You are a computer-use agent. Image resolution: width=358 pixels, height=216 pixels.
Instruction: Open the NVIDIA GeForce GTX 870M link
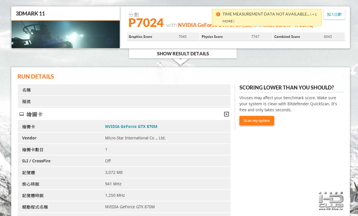131,127
